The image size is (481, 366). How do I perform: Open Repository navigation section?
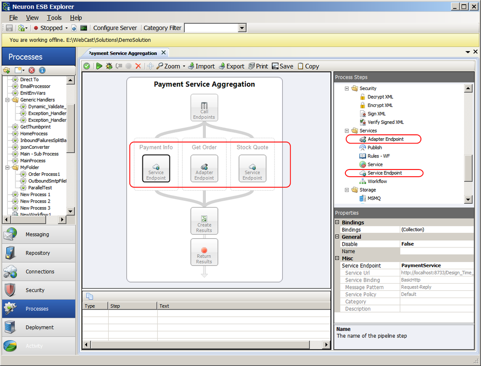38,253
